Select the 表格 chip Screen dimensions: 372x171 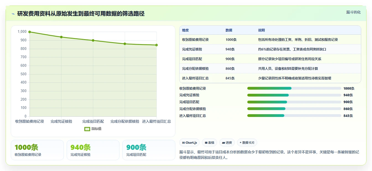[209, 143]
